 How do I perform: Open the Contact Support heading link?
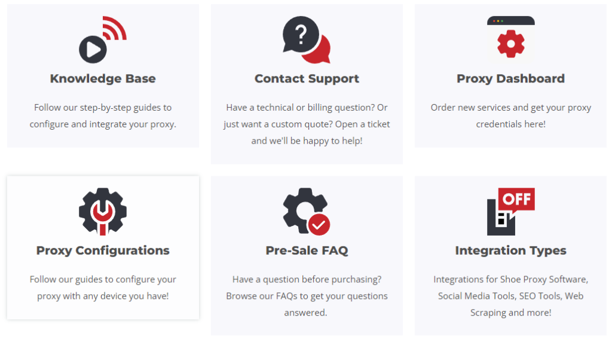tap(307, 79)
